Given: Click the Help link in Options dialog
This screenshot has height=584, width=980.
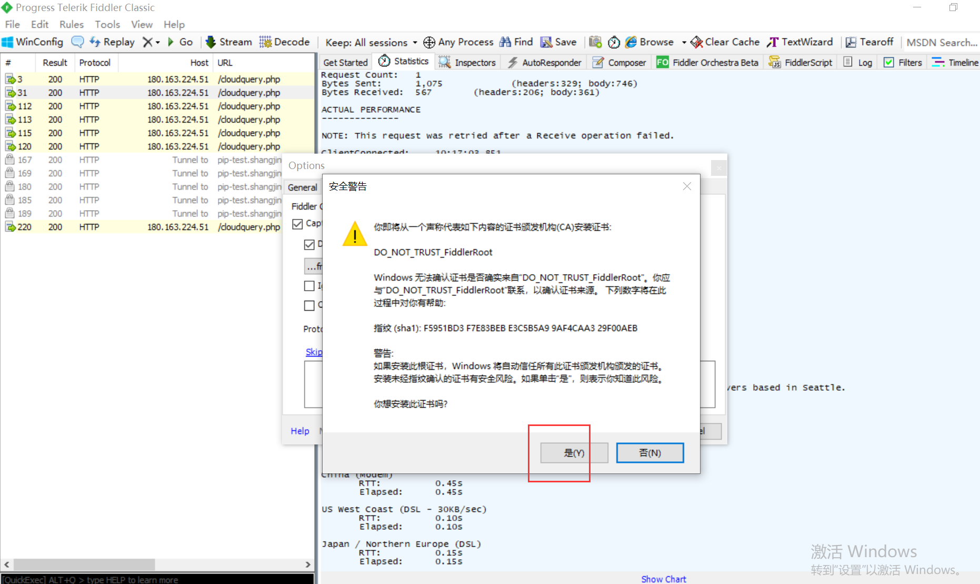Looking at the screenshot, I should click(300, 431).
